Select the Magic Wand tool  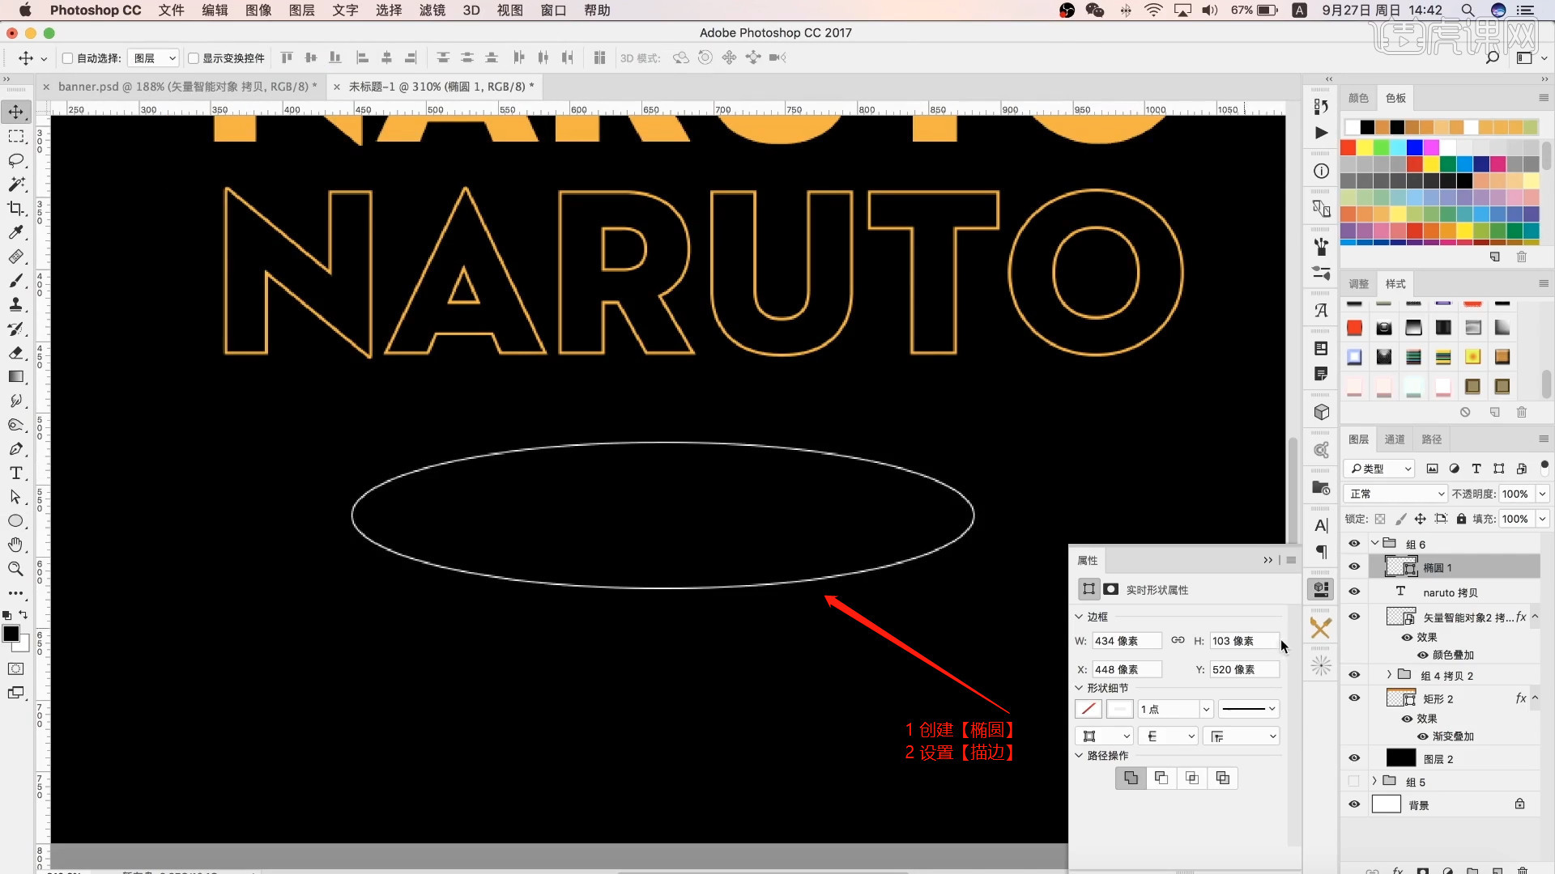(16, 185)
